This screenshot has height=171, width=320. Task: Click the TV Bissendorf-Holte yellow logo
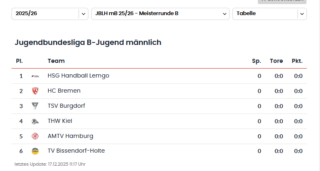point(35,151)
